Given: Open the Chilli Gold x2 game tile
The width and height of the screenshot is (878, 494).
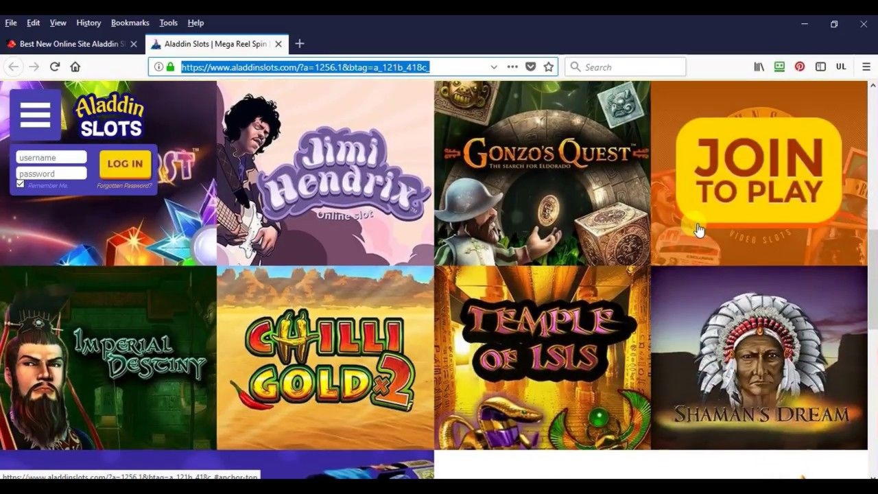Looking at the screenshot, I should 325,358.
